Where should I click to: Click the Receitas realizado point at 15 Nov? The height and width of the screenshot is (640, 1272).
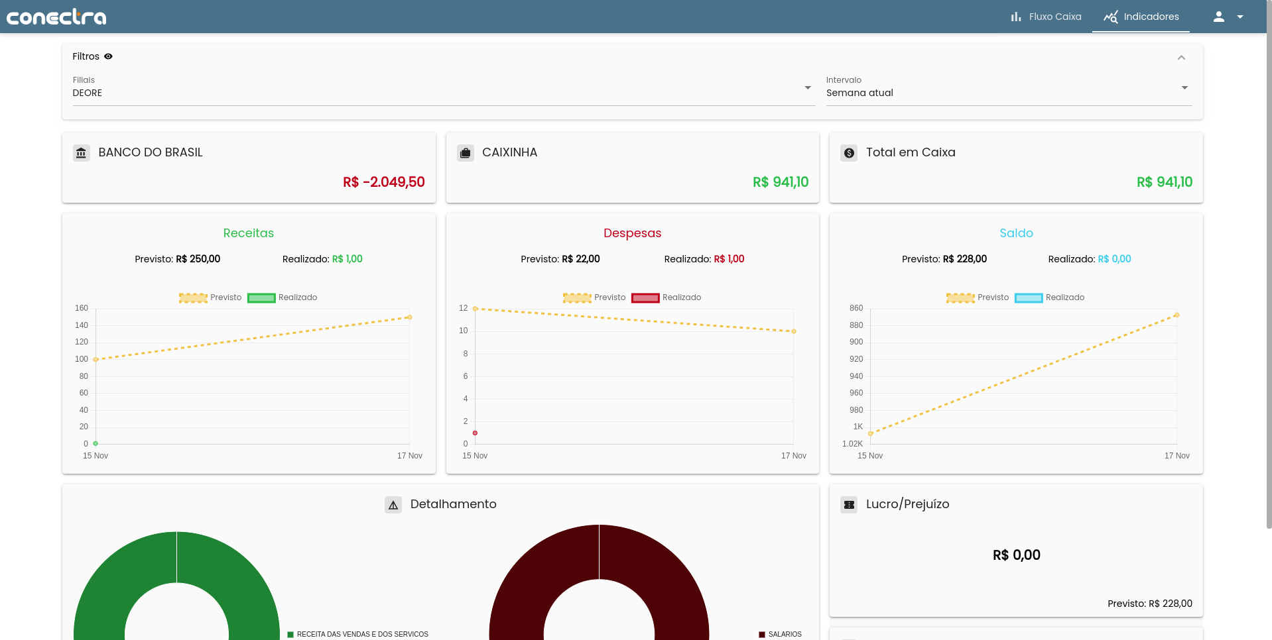coord(95,443)
